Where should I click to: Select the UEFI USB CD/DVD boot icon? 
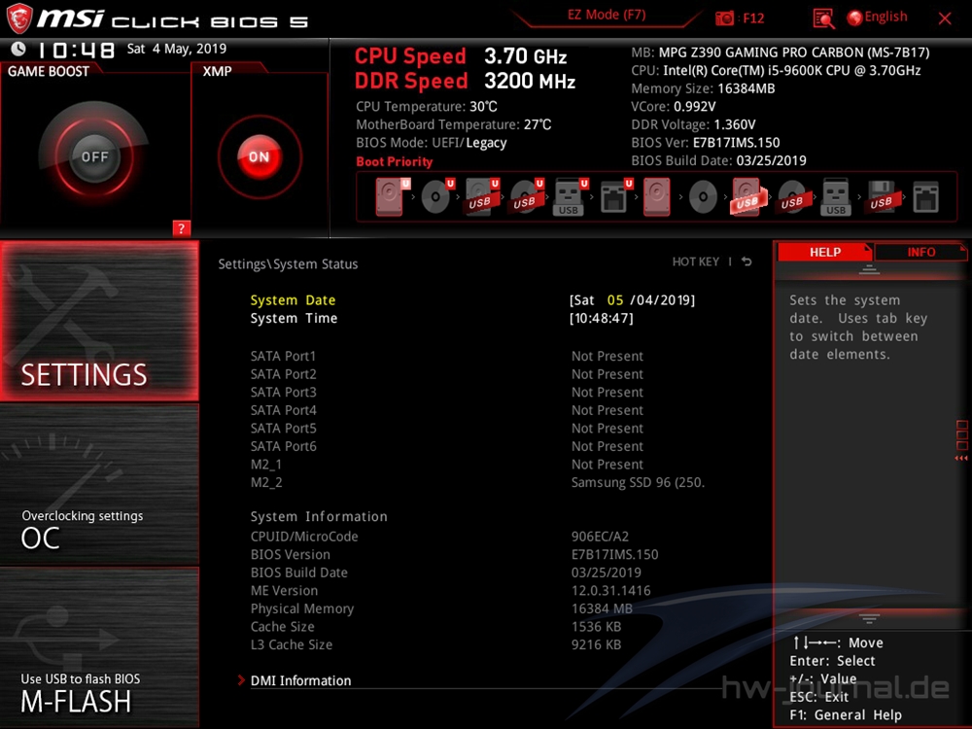coord(526,197)
